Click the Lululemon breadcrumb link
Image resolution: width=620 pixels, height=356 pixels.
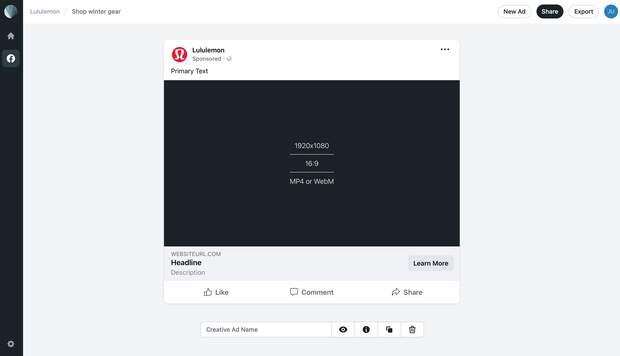pos(45,11)
